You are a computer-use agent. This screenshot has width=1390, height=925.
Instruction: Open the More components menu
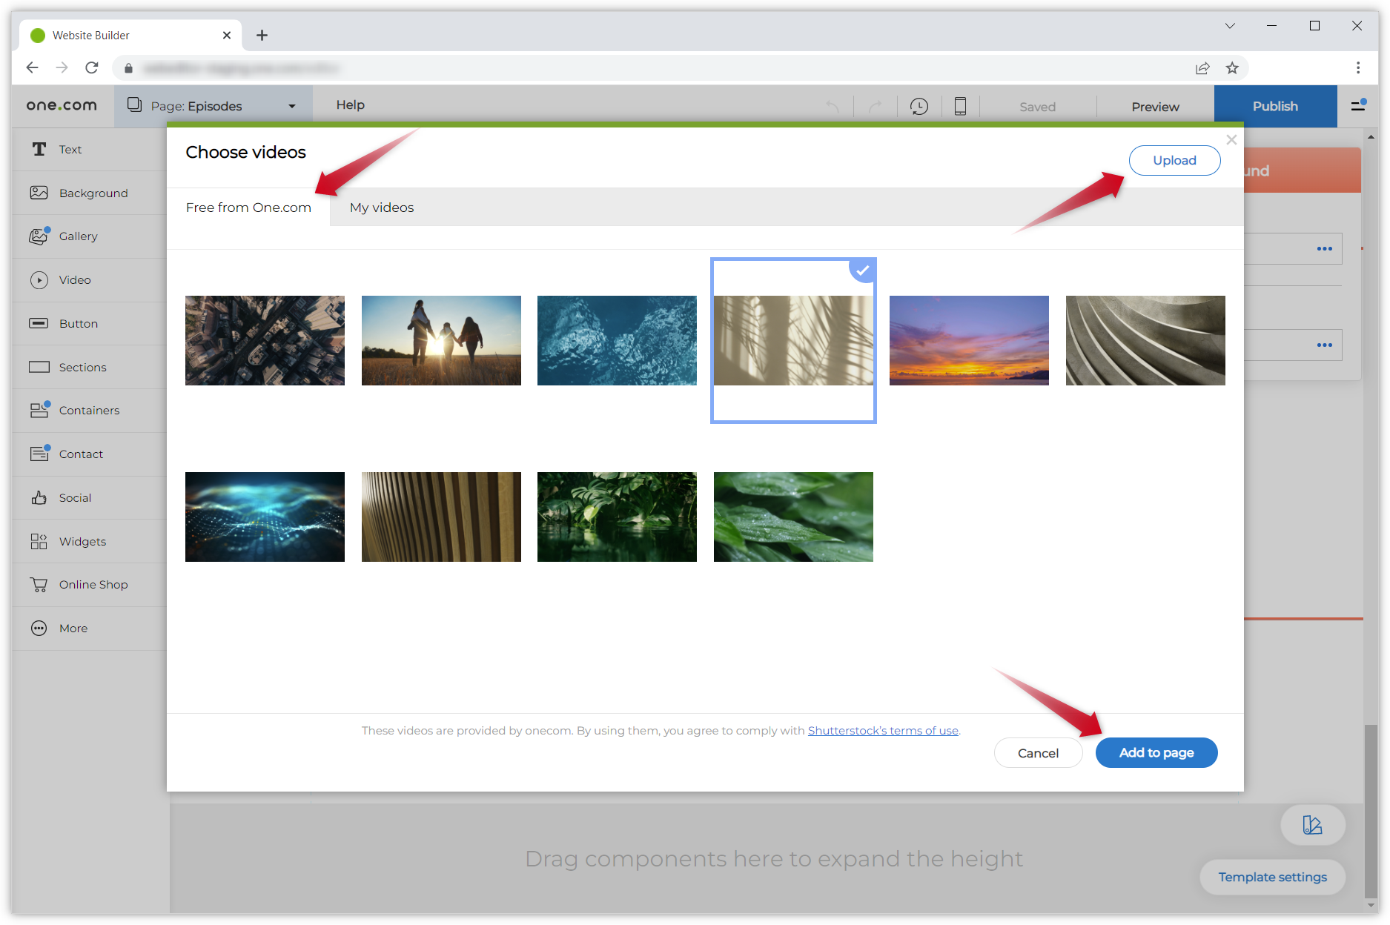click(x=39, y=629)
